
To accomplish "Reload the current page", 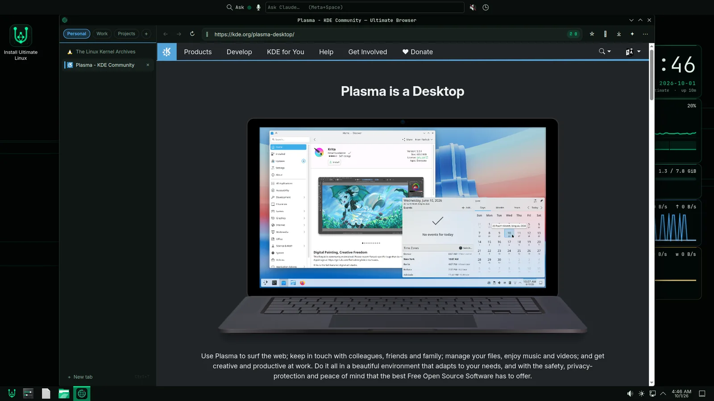I will [192, 34].
